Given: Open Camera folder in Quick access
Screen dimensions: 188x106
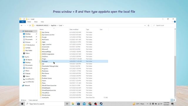Looking at the screenshot, I should [x=28, y=48].
